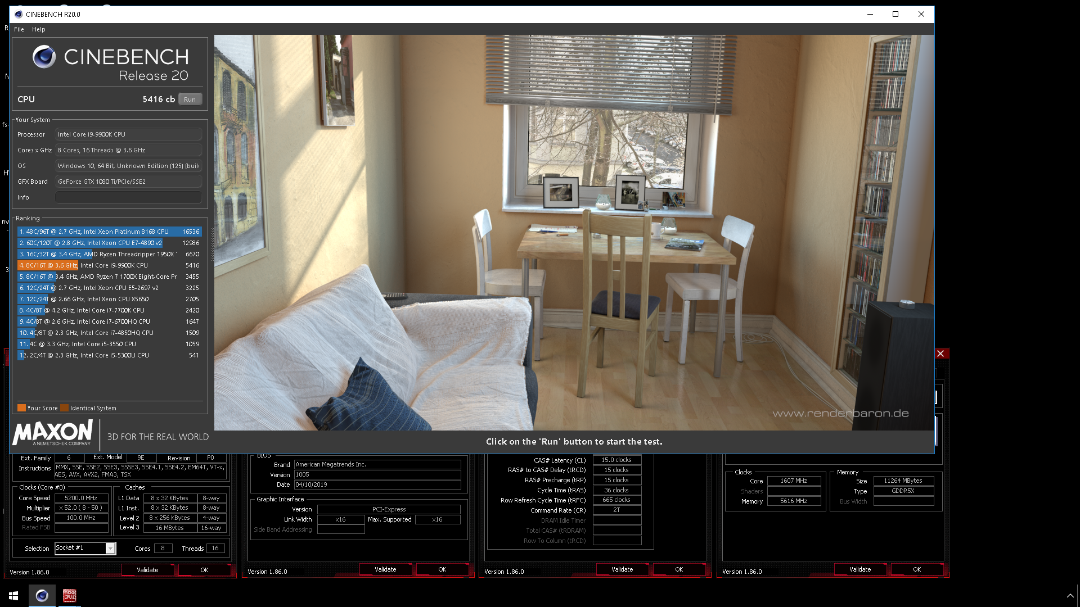The width and height of the screenshot is (1080, 607).
Task: Select ranking row Core i7-6700HQ CPU
Action: 109,321
